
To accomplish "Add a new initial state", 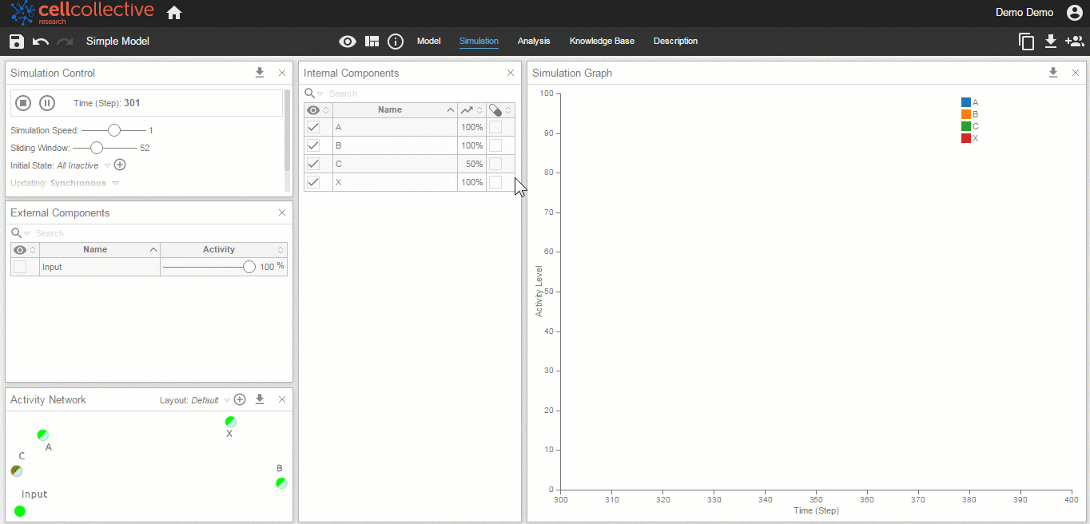I will pos(120,165).
